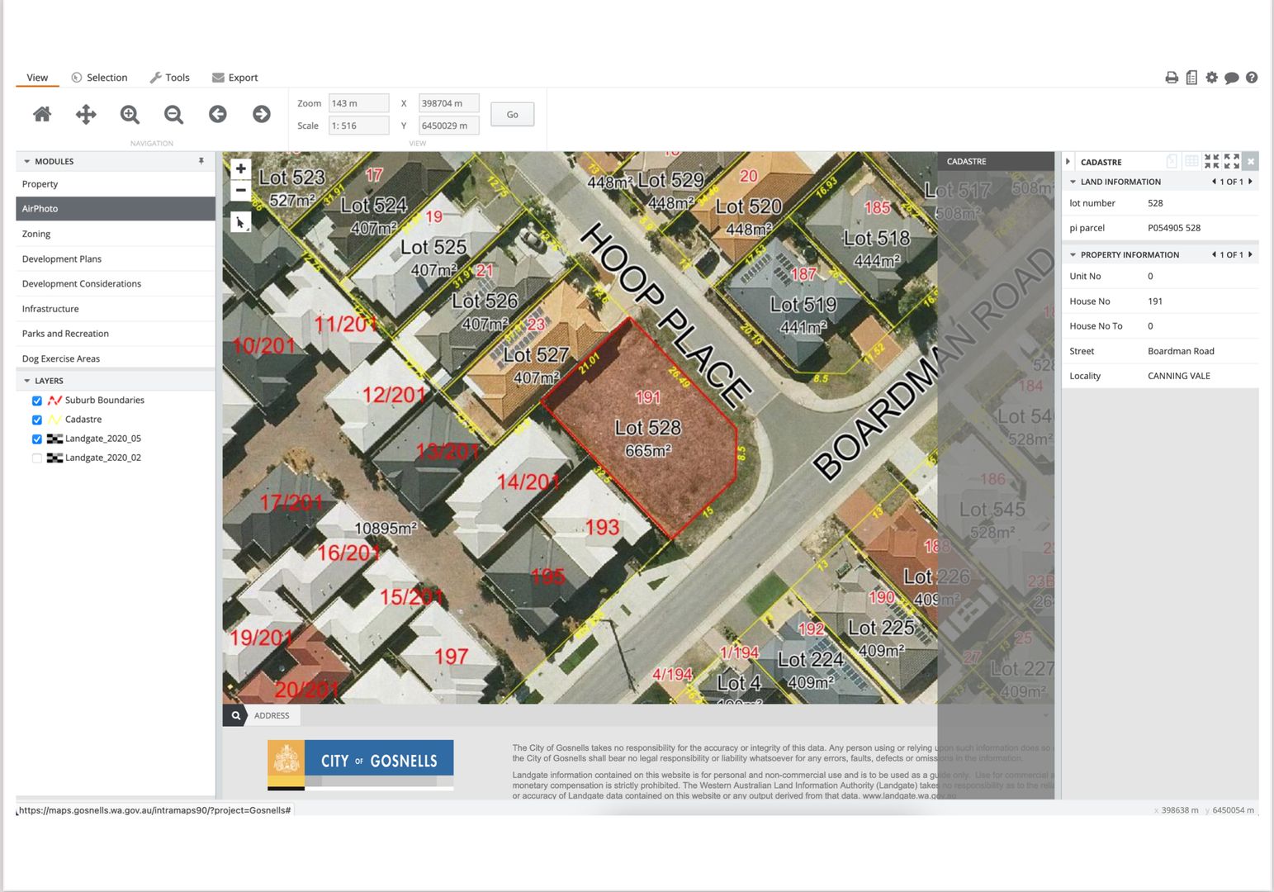Screen dimensions: 1274x892
Task: Select the Home navigation icon
Action: pos(42,114)
